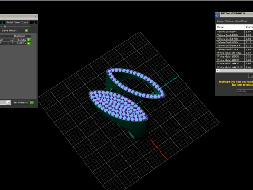Click the Set Material label
The height and width of the screenshot is (190, 253).
[x=21, y=102]
